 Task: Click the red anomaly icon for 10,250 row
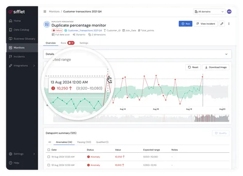click(88, 157)
